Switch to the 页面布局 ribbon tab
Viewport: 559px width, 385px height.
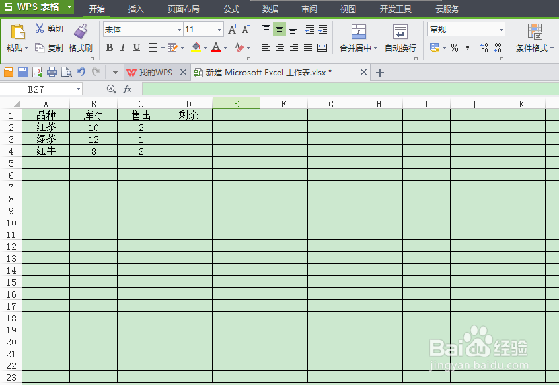[x=184, y=9]
